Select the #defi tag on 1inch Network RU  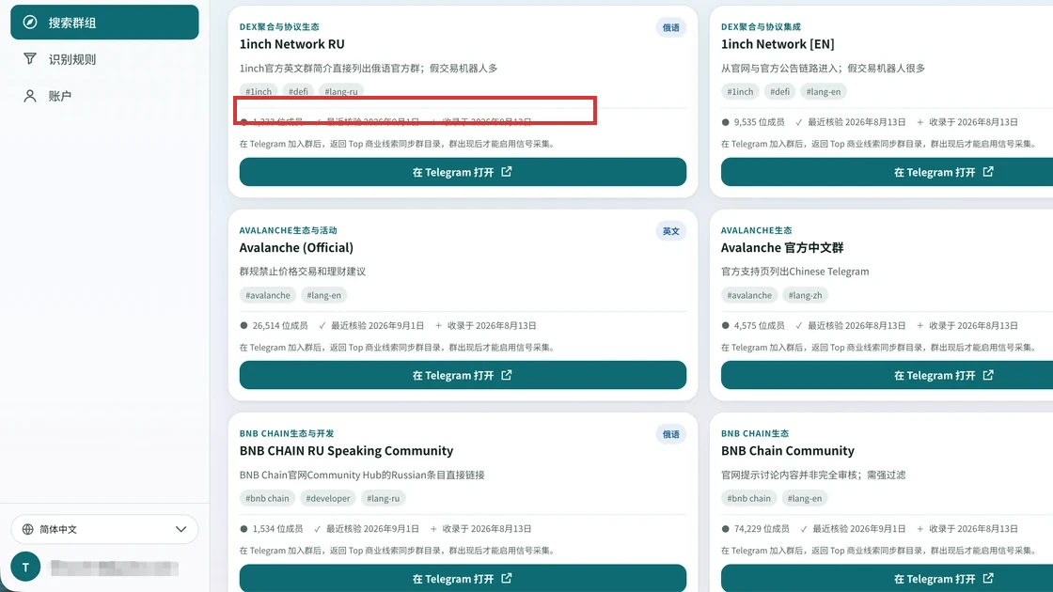[298, 91]
